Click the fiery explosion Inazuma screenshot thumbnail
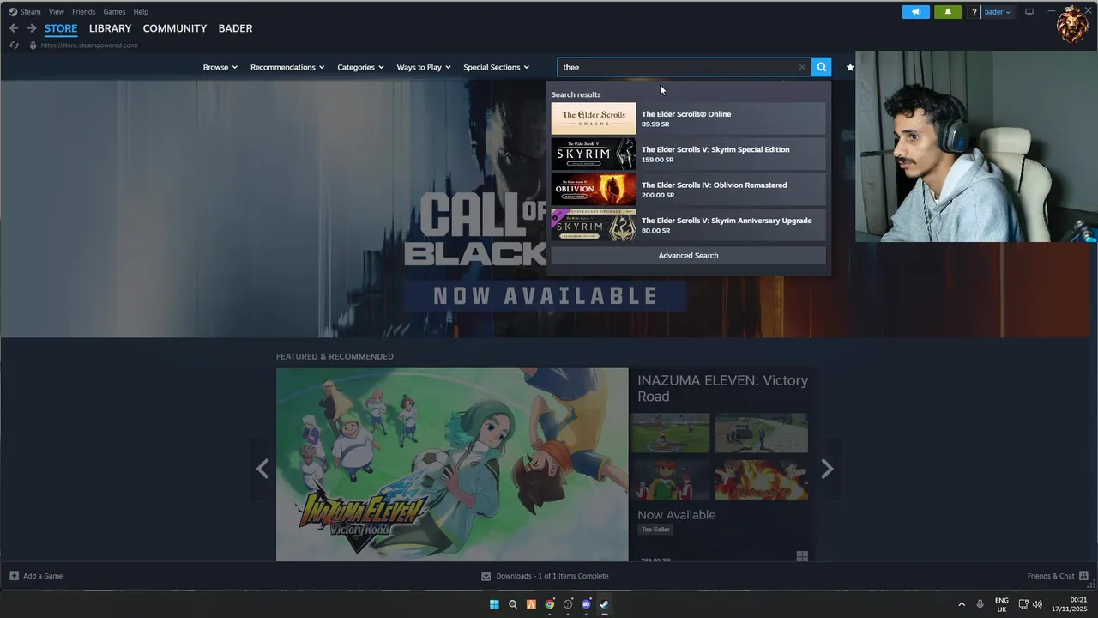 762,479
